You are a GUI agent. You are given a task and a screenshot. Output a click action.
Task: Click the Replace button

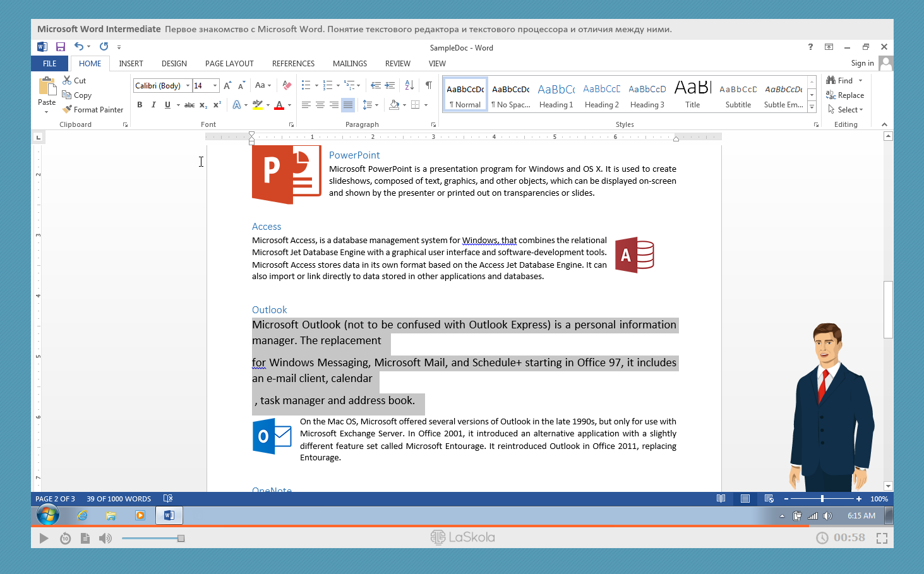coord(845,95)
